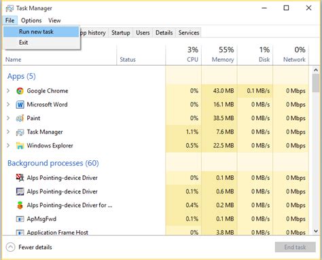Click the pineapple Alps Pointing-device Driver for icon

point(20,205)
